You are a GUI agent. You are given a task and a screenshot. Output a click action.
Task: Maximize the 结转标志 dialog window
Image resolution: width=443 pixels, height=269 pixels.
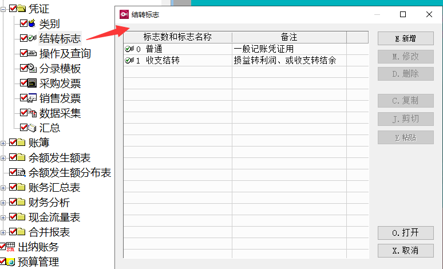[x=403, y=14]
